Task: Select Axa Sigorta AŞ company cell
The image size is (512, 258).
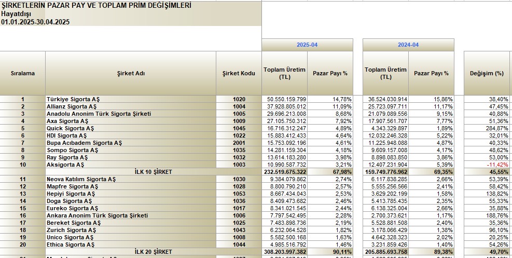Action: [x=131, y=121]
